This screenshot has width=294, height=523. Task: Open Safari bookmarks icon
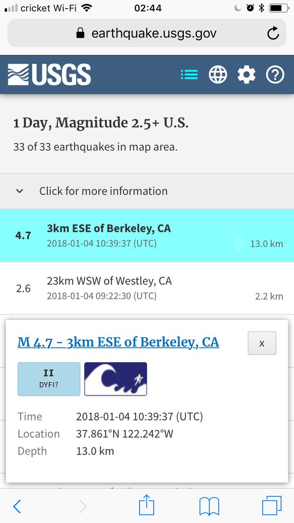(x=209, y=507)
